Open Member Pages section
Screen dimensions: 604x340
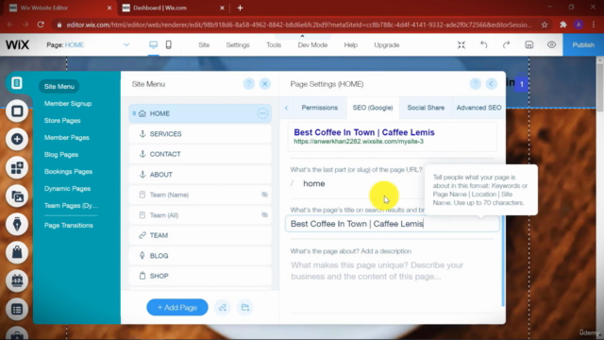pos(67,137)
